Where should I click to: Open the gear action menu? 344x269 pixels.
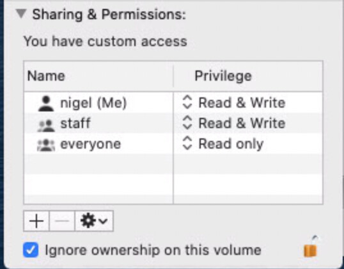(x=94, y=221)
